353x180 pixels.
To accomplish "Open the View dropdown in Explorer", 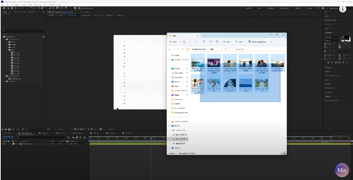I will pos(240,42).
